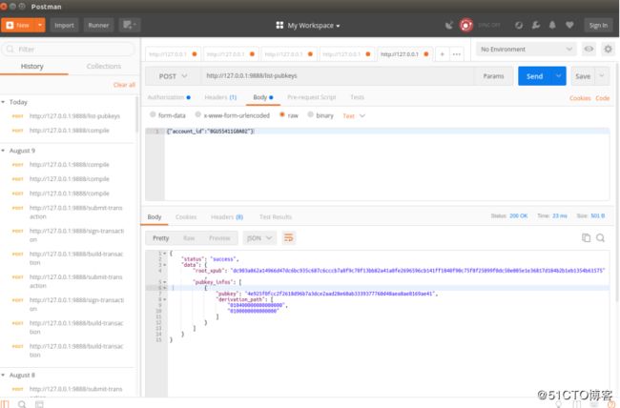Screen dimensions: 620x408
Task: Open the New button dropdown arrow
Action: coord(40,25)
